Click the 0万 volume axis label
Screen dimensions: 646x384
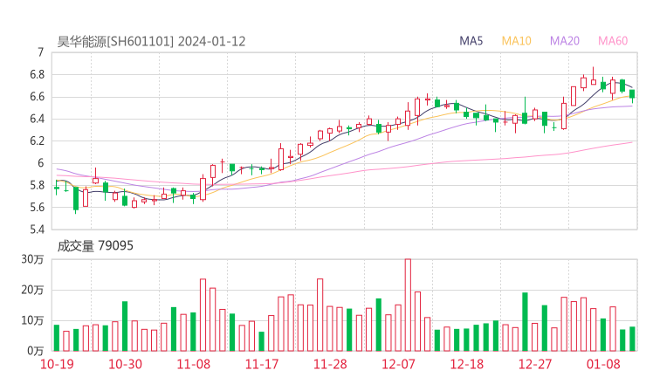point(36,351)
